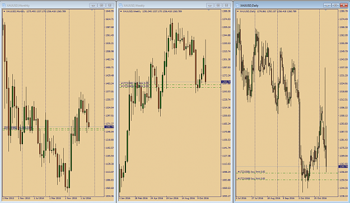The image size is (350, 203).
Task: Click the 3 Oct 2016 date on Daily axis
Action: click(304, 198)
